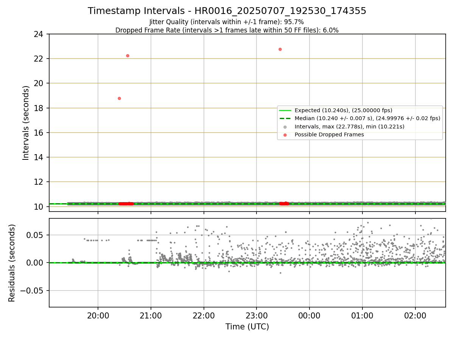Viewport: 454px width, 340px height.
Task: Click the red outlier point near 22.2 seconds
Action: click(127, 56)
